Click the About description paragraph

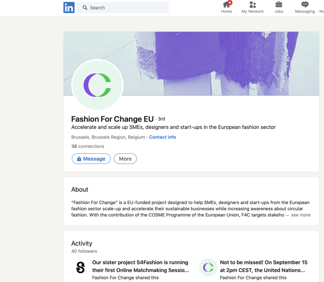point(191,209)
